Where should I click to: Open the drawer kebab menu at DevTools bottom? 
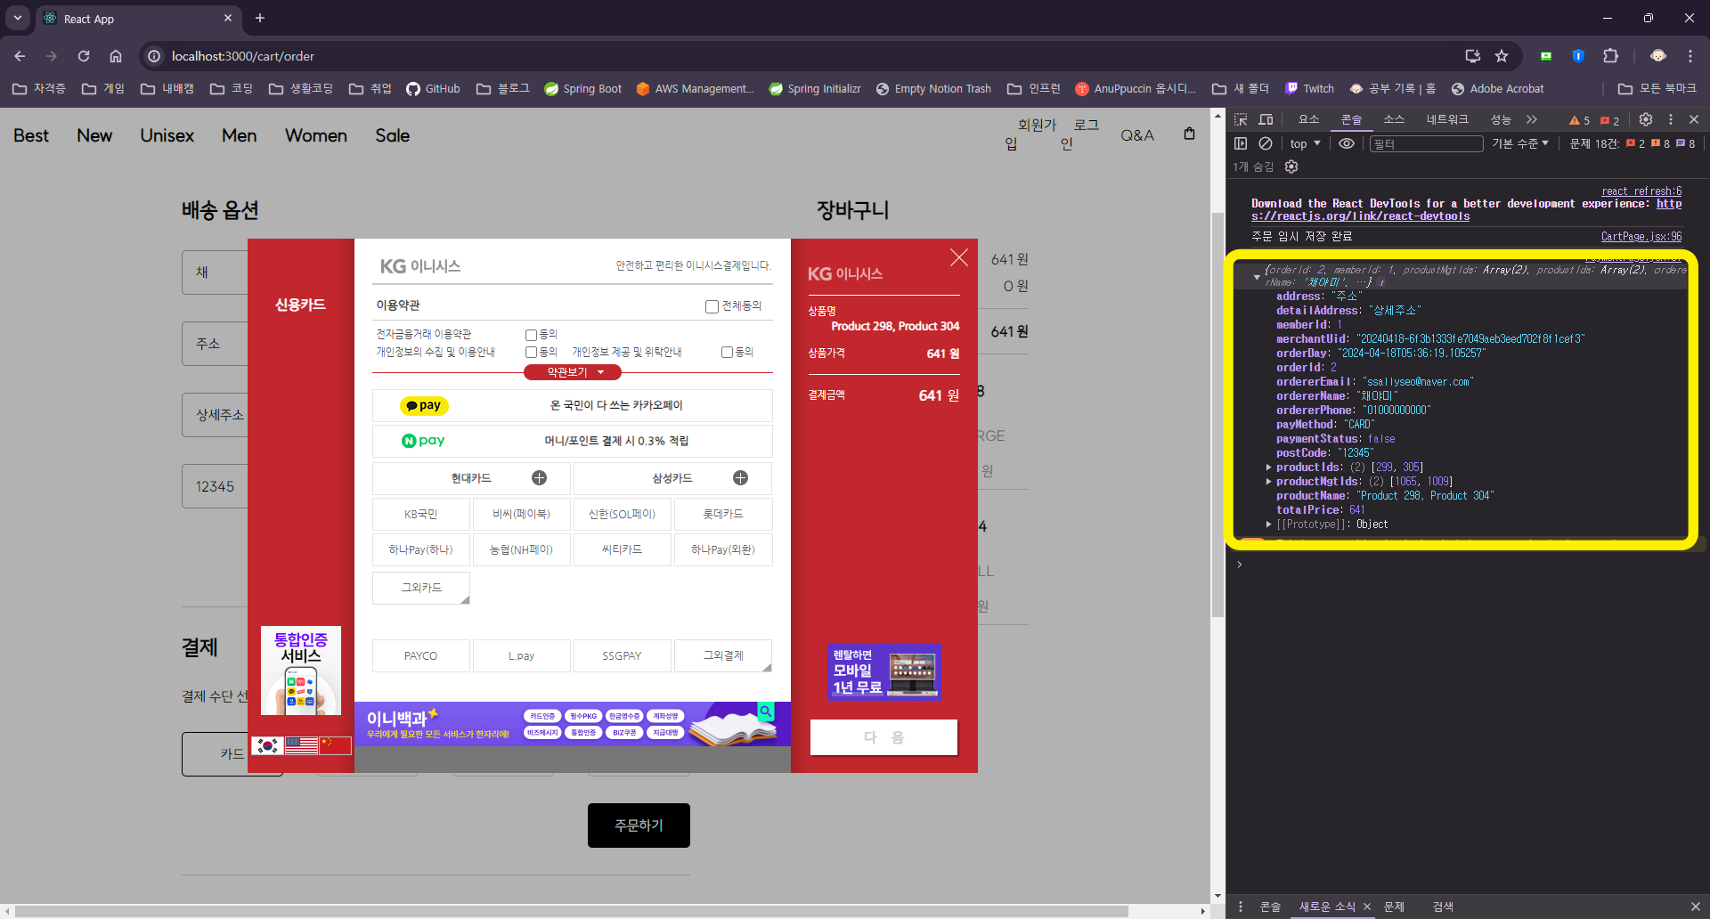1241,907
